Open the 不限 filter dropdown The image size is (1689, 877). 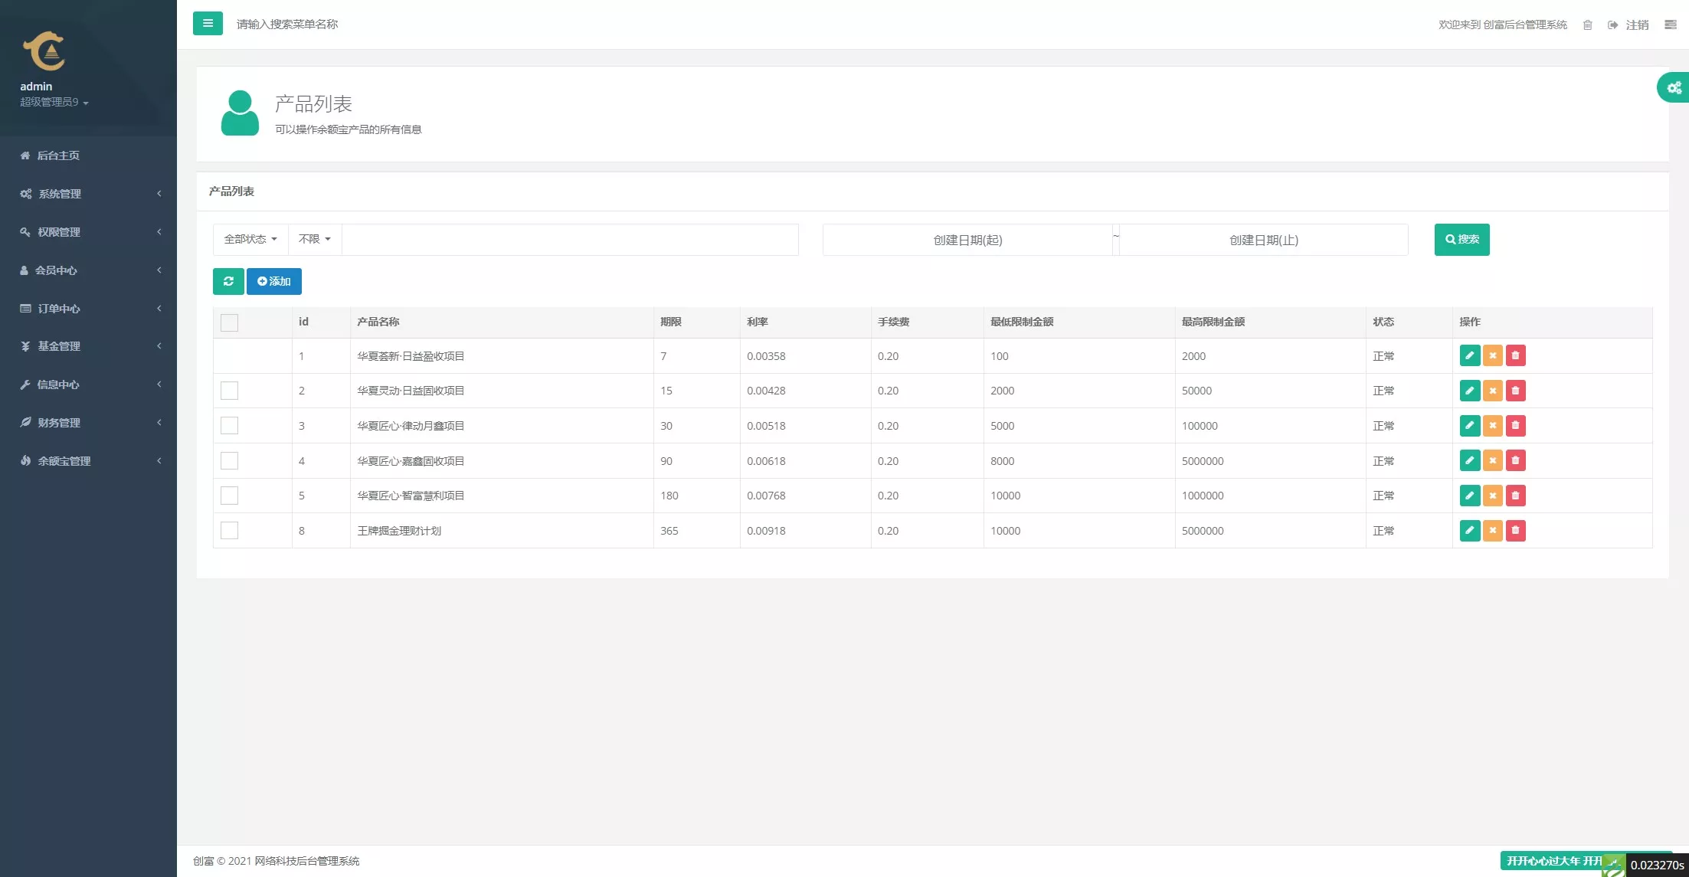pos(314,240)
